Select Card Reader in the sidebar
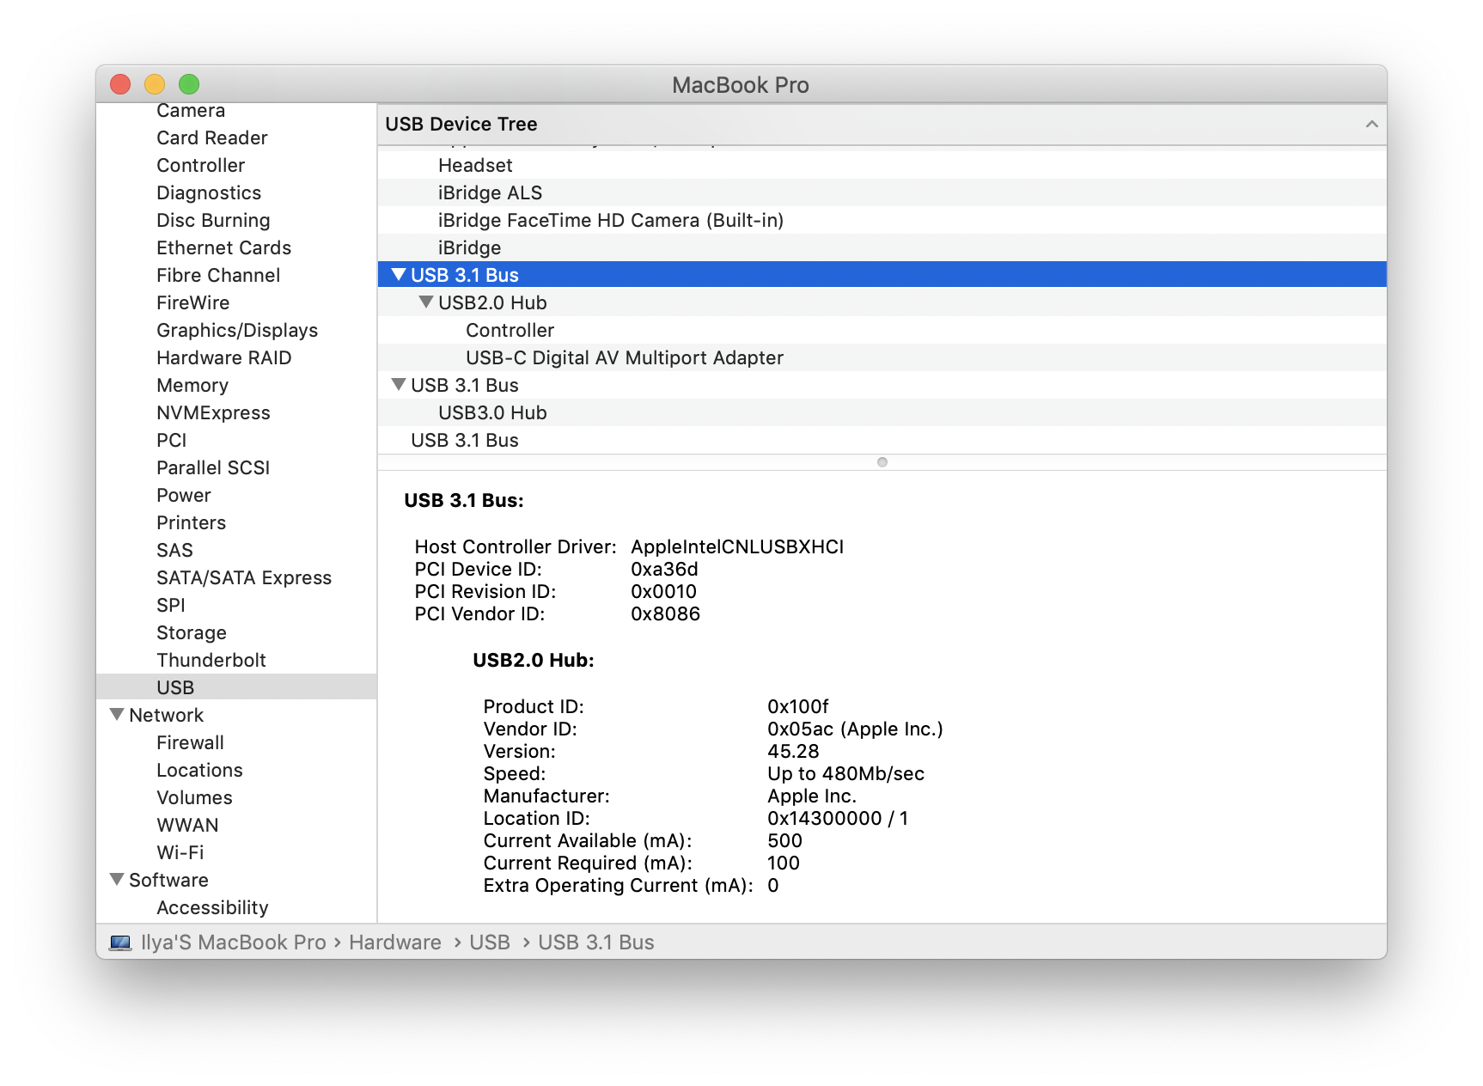Viewport: 1483px width, 1086px height. click(x=212, y=137)
